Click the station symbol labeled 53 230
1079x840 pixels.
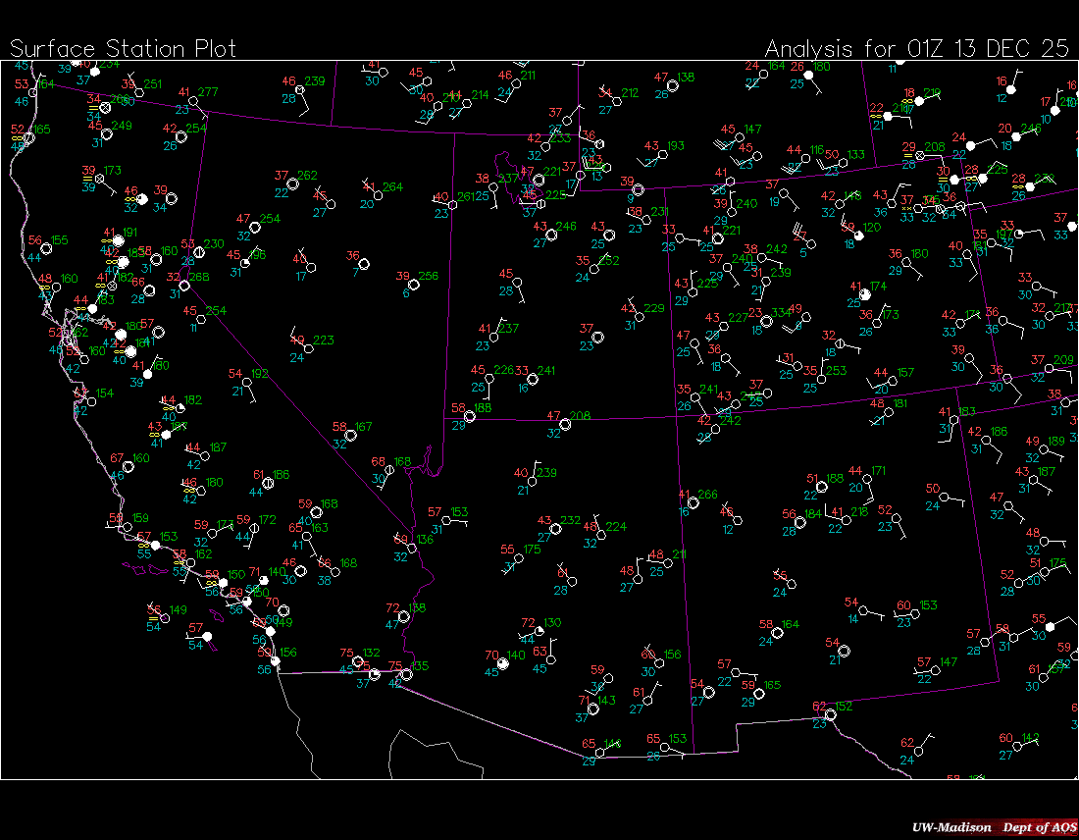(199, 252)
